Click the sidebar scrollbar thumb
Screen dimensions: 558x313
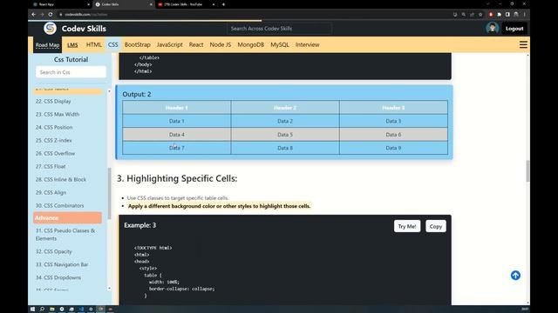click(x=109, y=193)
